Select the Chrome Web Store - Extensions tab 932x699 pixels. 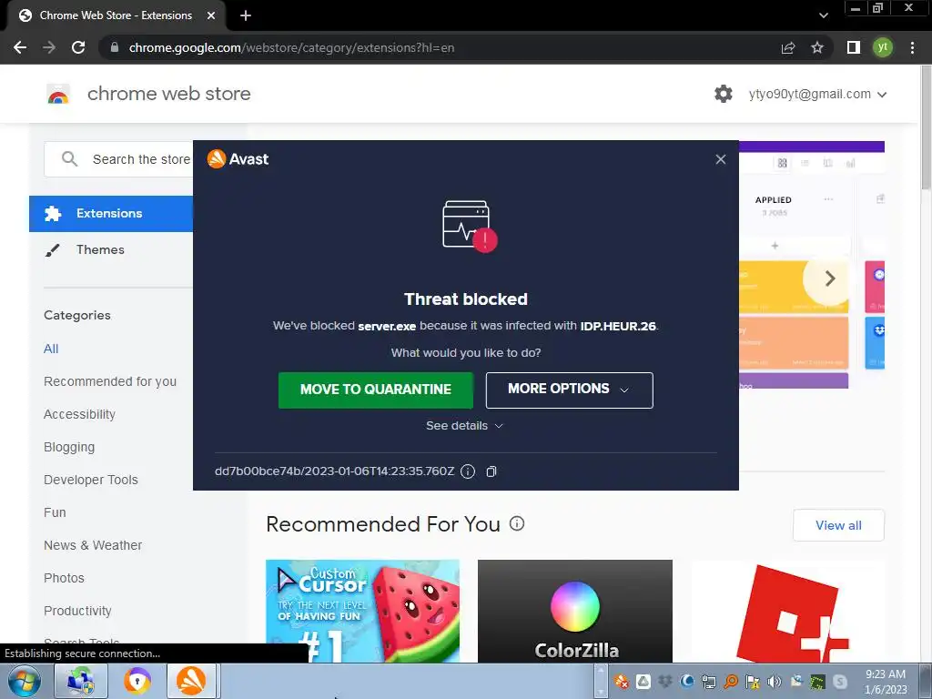click(x=116, y=16)
